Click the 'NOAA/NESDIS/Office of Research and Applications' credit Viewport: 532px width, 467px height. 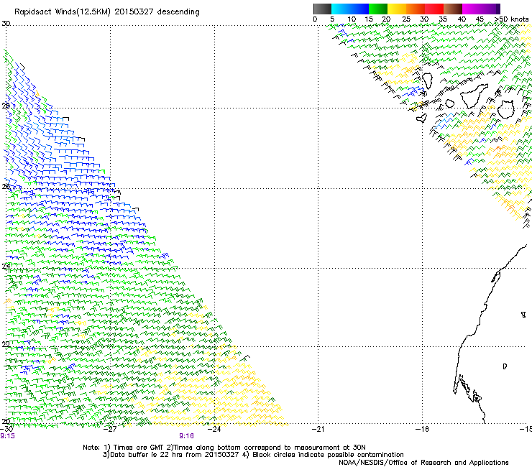click(x=423, y=463)
